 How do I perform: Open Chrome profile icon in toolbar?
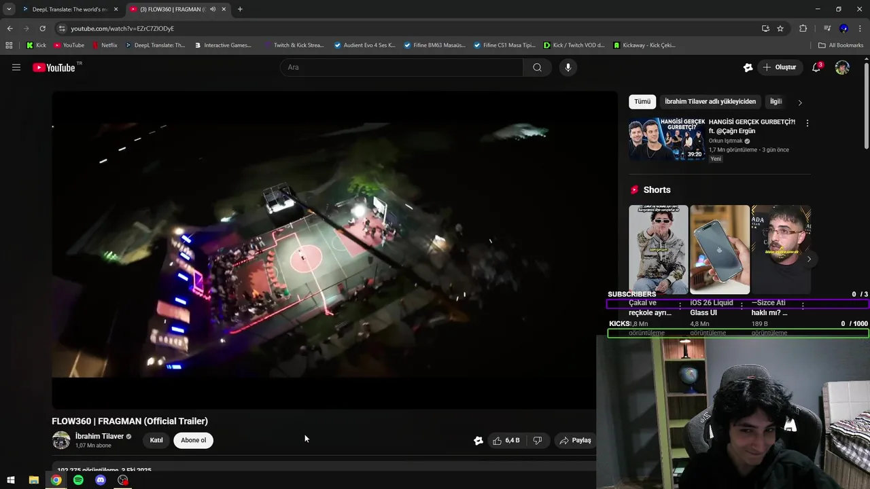point(843,29)
